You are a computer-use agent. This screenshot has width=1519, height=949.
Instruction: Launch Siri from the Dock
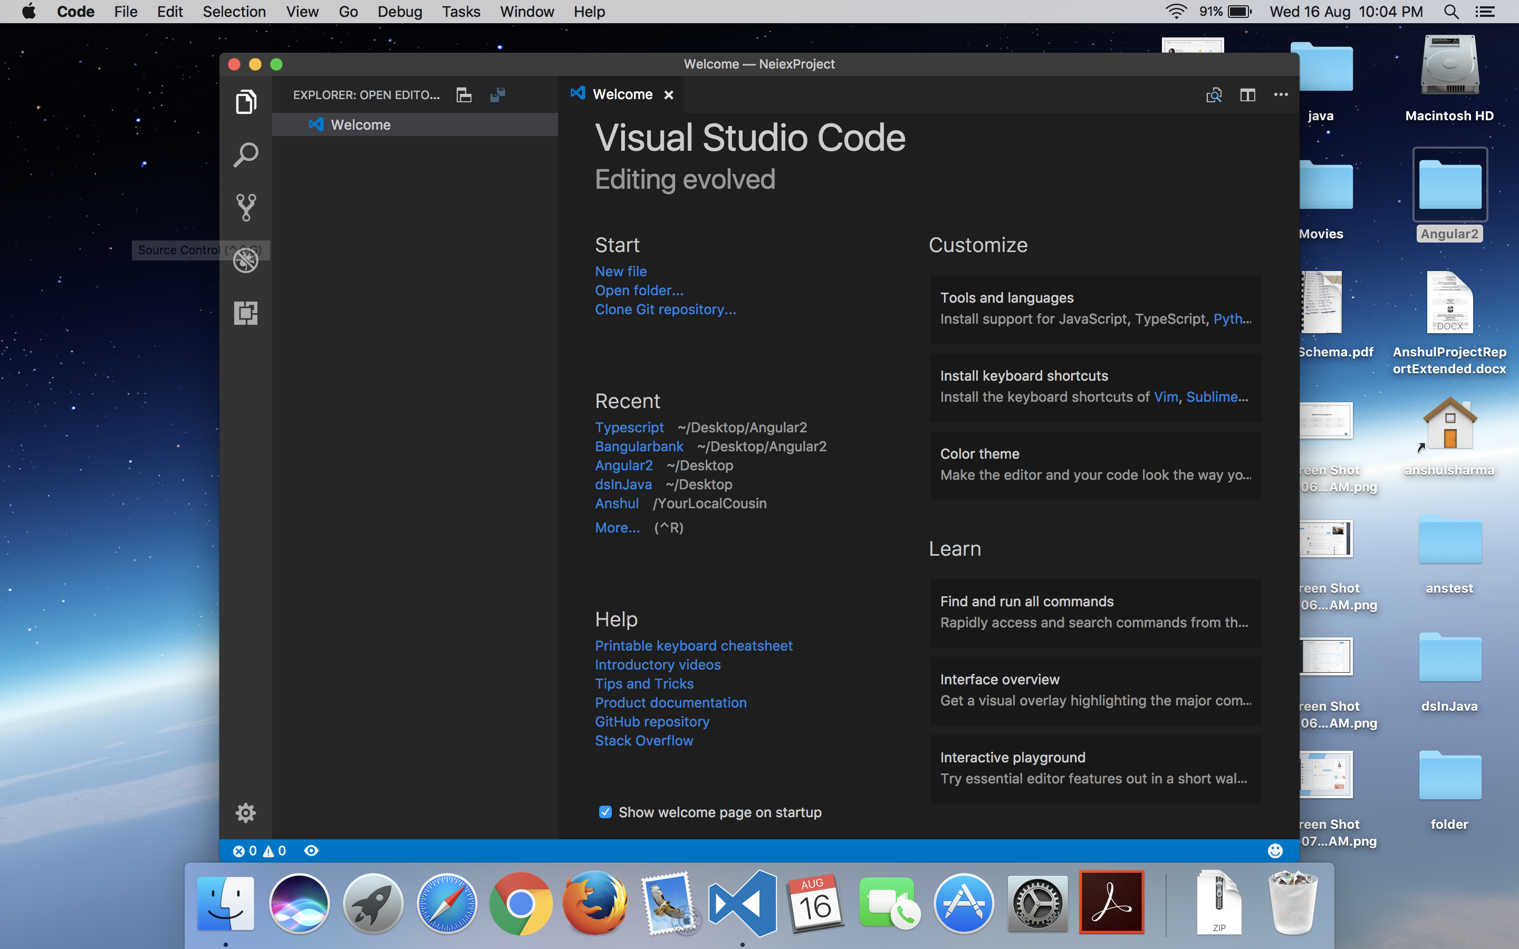pos(300,904)
